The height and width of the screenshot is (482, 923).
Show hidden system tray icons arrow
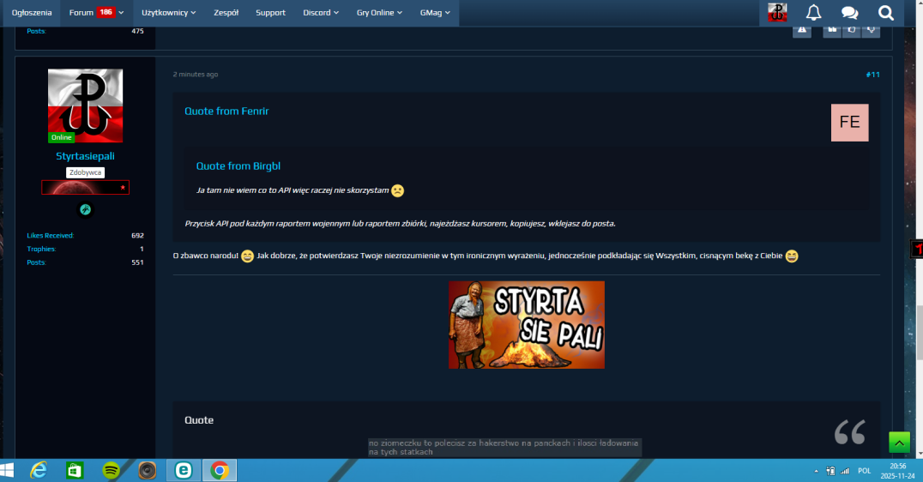click(x=816, y=471)
